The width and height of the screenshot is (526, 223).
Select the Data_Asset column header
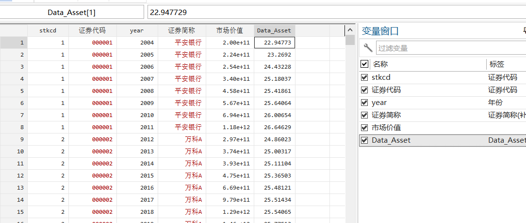[275, 30]
